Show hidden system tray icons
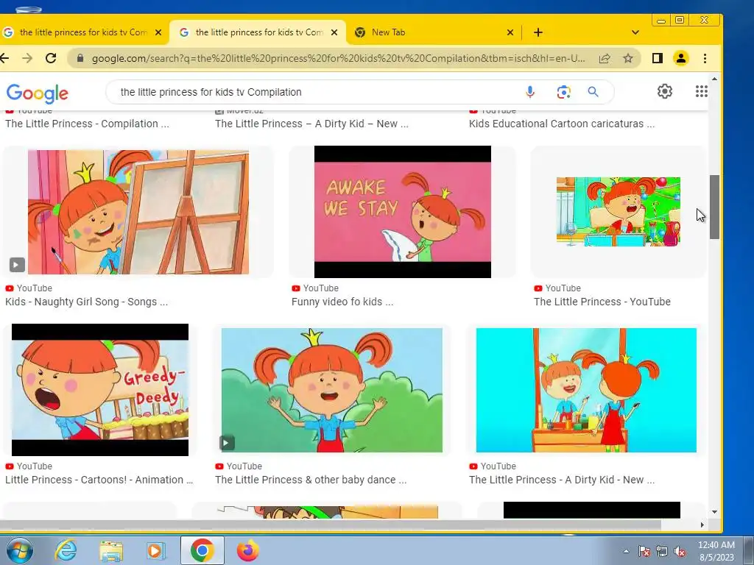The height and width of the screenshot is (565, 754). 626,551
